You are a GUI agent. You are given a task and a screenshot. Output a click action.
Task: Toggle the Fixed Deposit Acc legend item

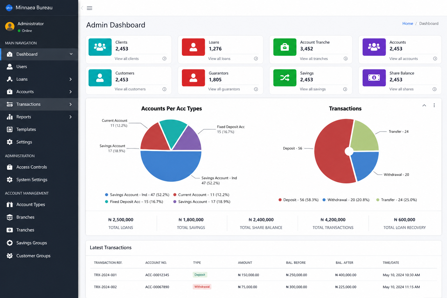pyautogui.click(x=134, y=202)
